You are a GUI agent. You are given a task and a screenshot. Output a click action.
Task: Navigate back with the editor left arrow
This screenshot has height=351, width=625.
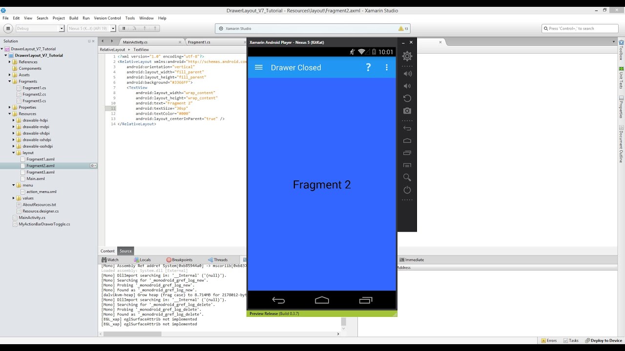[103, 41]
